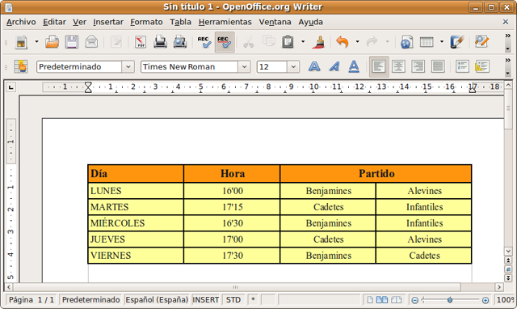The image size is (517, 309).
Task: Toggle AutoSpellcheck button in toolbar
Action: [225, 42]
